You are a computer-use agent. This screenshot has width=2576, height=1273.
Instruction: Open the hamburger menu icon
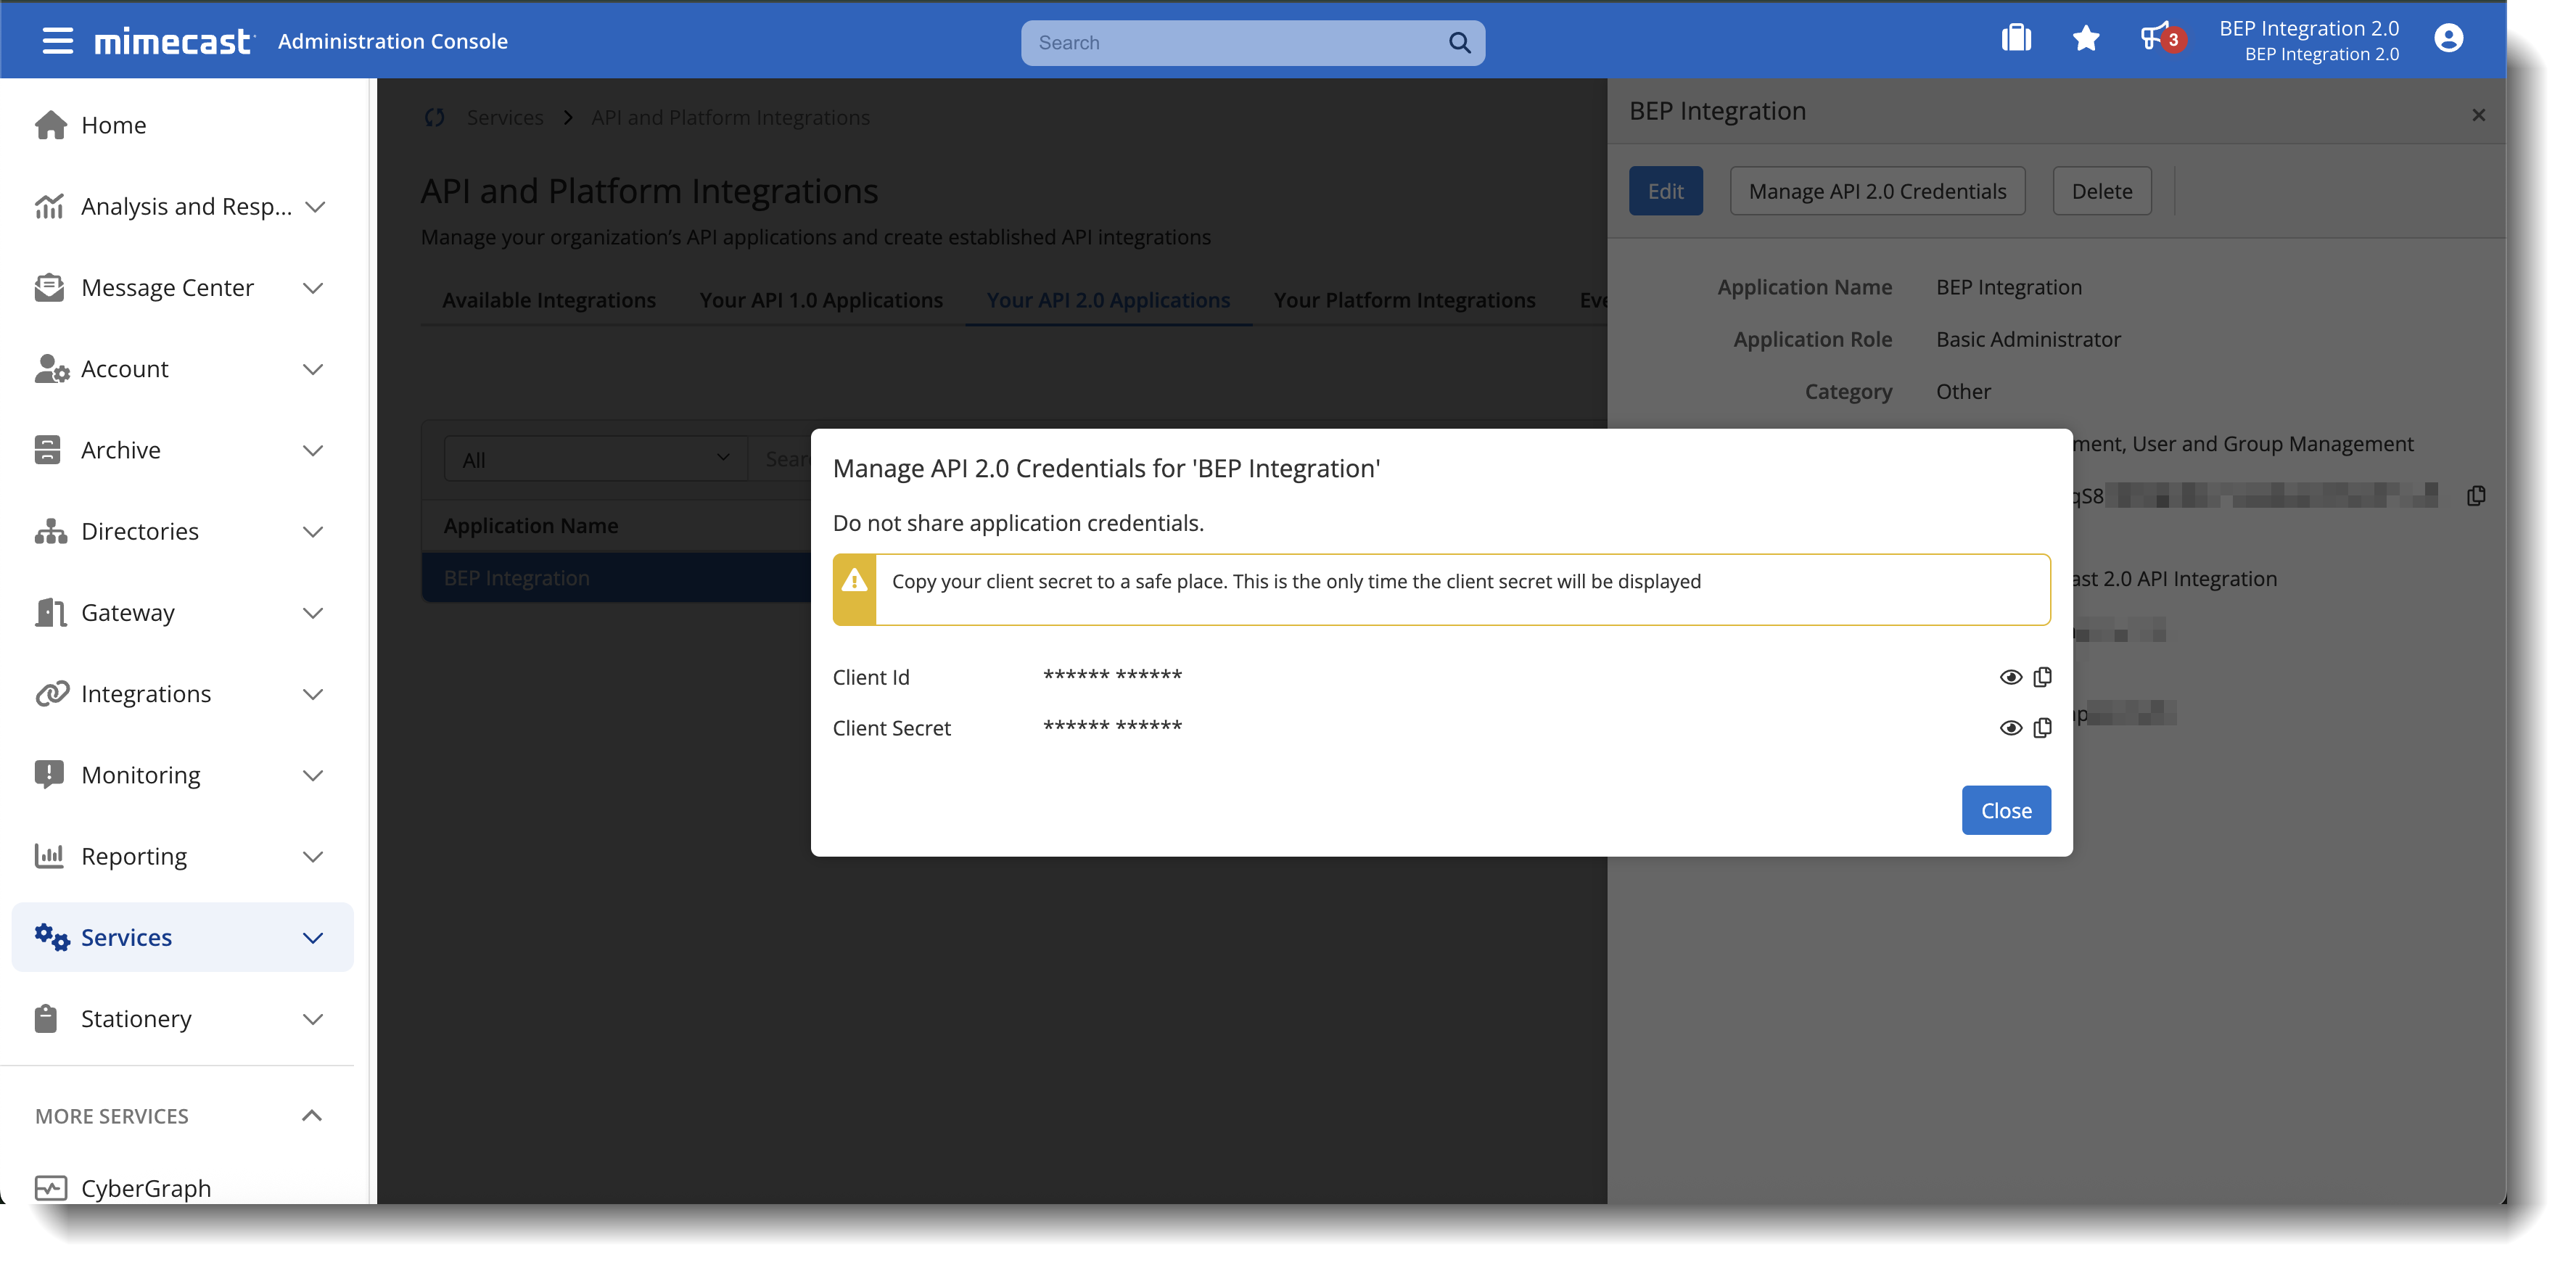pyautogui.click(x=57, y=40)
